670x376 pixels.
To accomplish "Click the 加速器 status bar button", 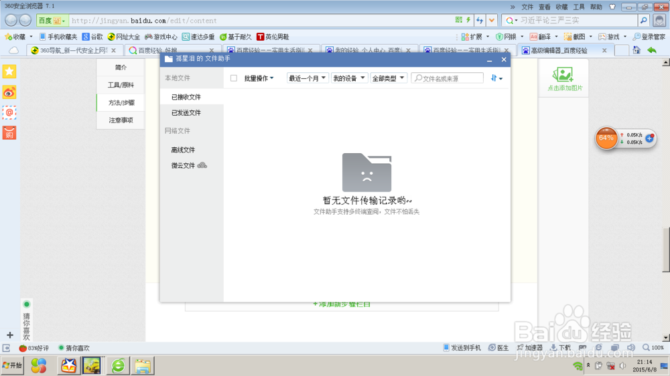I will [530, 348].
